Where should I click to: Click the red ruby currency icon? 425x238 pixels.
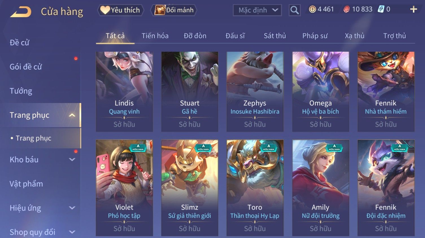[346, 9]
